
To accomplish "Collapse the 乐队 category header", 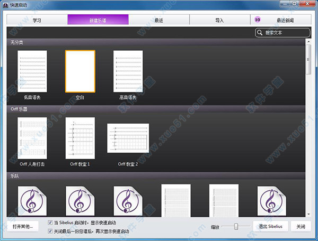I will coord(15,175).
